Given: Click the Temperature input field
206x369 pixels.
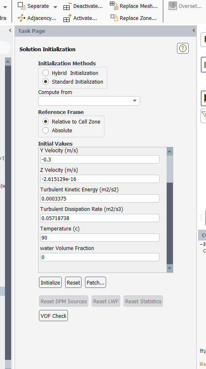Looking at the screenshot, I should click(x=100, y=238).
